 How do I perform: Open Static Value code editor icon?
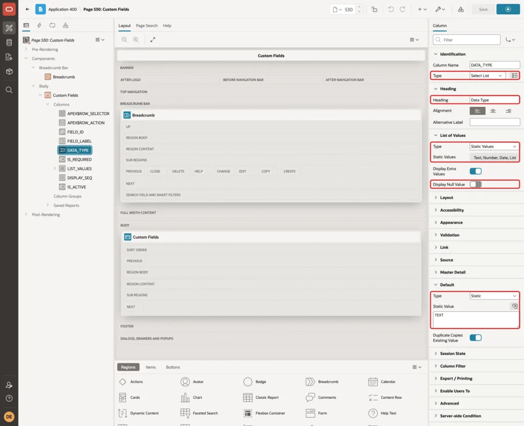515,306
